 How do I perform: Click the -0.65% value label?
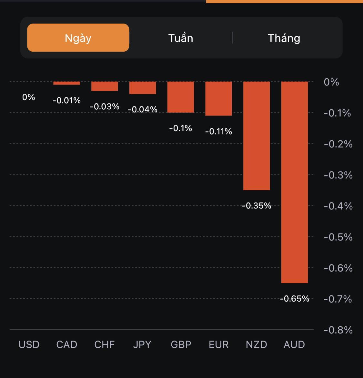click(x=294, y=299)
